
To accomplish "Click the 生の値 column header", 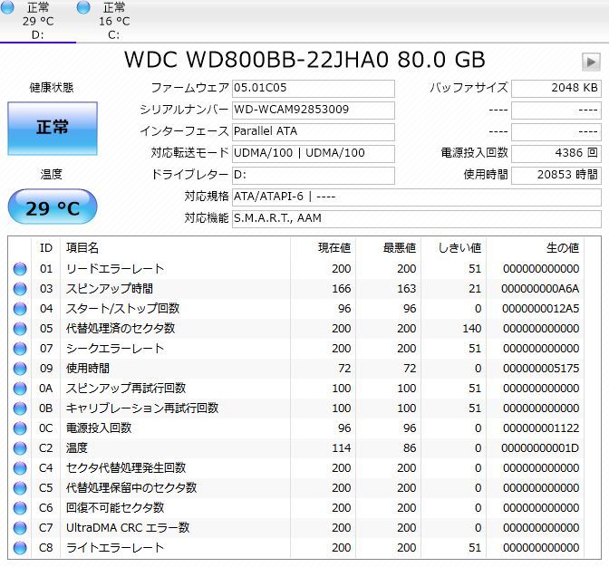I will pos(562,247).
